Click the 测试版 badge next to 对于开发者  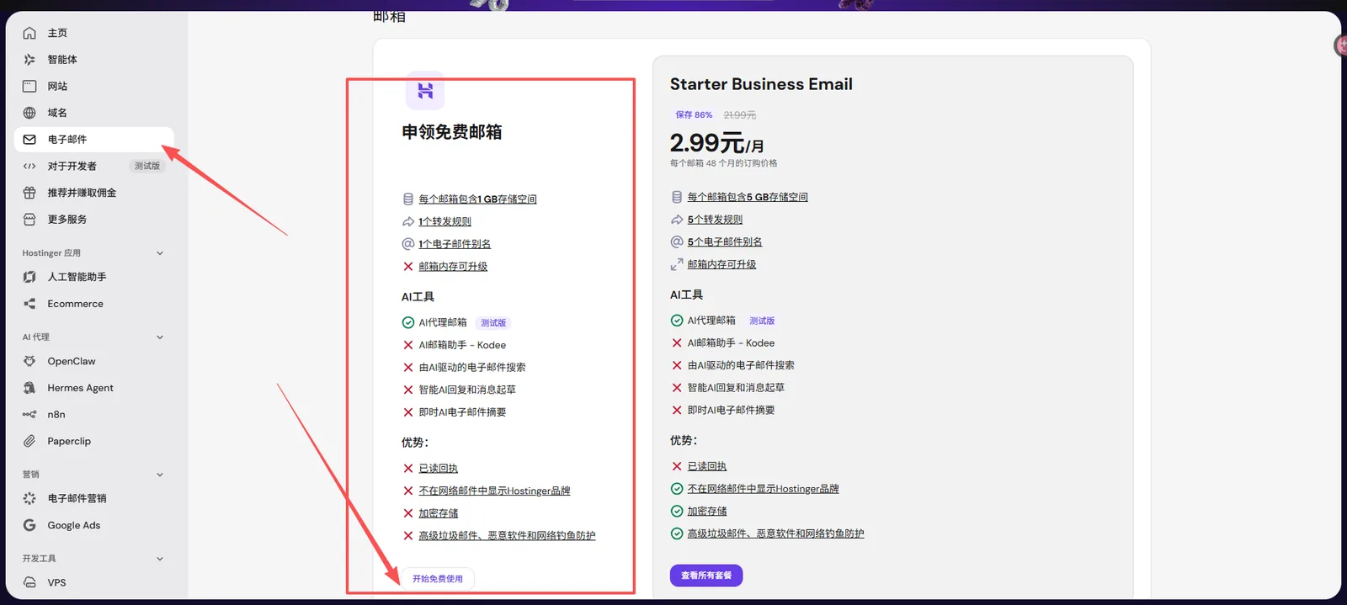pyautogui.click(x=147, y=166)
